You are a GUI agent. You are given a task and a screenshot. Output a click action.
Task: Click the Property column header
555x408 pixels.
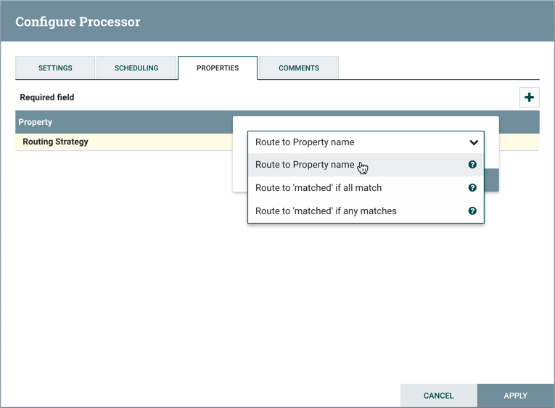(36, 122)
